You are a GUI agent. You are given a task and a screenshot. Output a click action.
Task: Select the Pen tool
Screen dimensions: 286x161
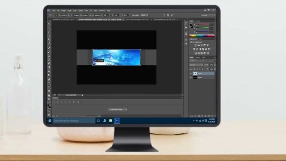49,79
